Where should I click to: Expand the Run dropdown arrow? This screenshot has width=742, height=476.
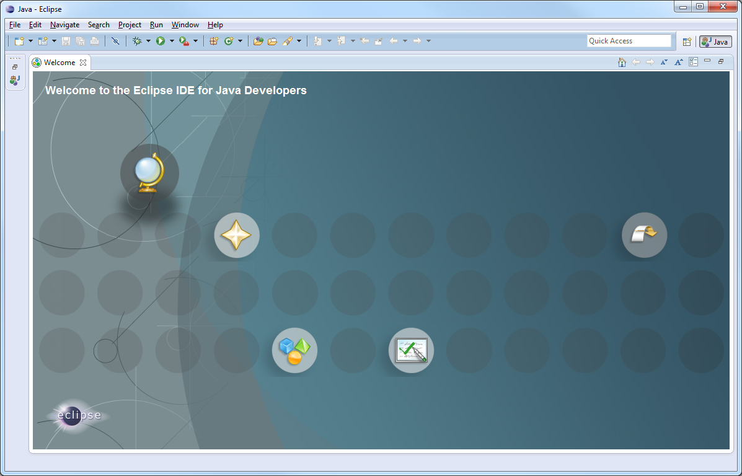172,41
